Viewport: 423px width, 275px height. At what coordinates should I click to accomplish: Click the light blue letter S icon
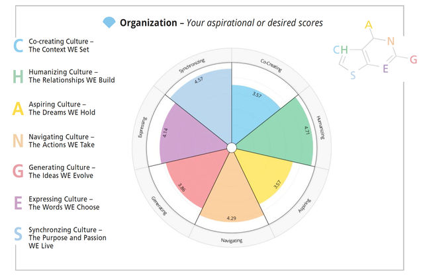19,235
